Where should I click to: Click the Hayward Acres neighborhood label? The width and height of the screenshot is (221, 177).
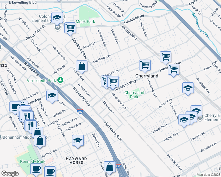pyautogui.click(x=76, y=160)
